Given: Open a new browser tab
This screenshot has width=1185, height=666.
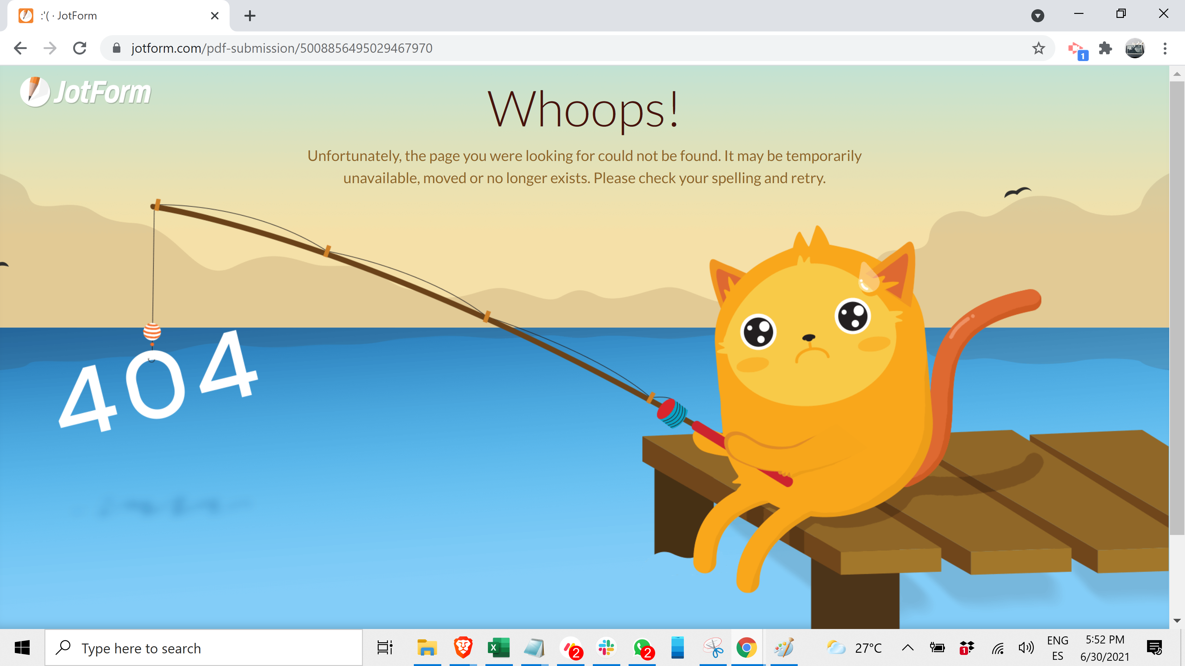Looking at the screenshot, I should click(250, 16).
